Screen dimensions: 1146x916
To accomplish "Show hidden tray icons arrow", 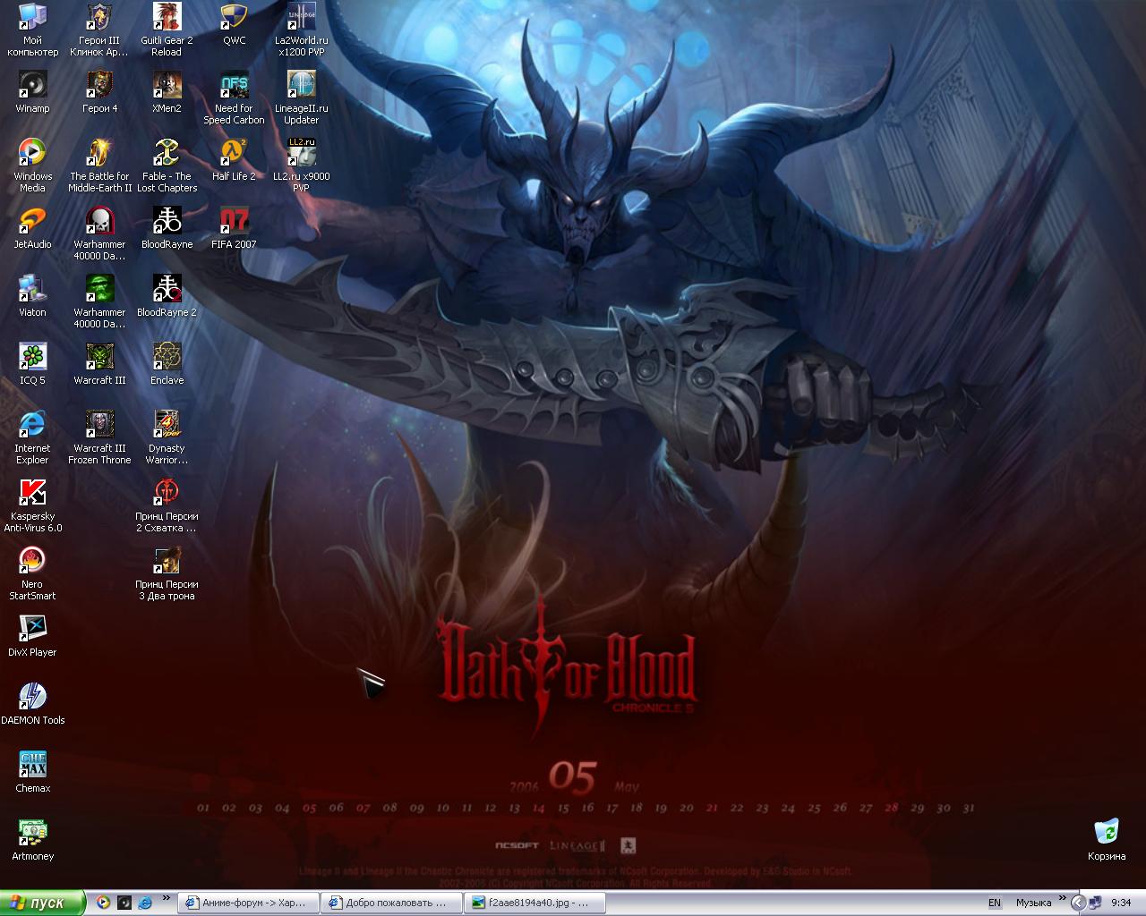I will [1078, 903].
